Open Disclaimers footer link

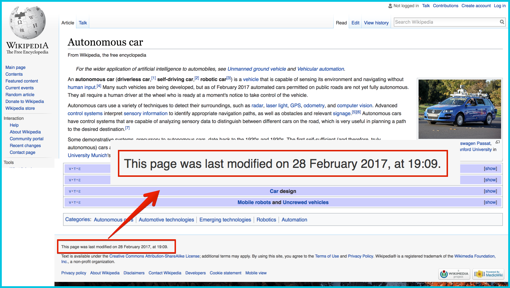[134, 273]
